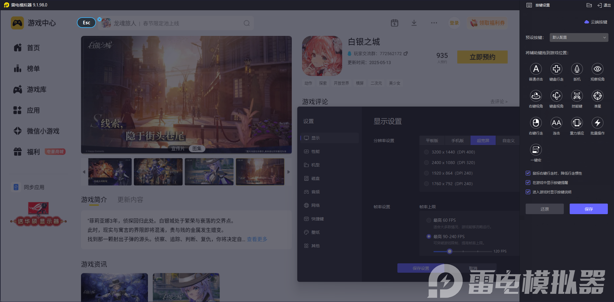Choose 最高 90-240 FPS frame rate limit
Viewport: 614px width, 302px height.
click(429, 236)
